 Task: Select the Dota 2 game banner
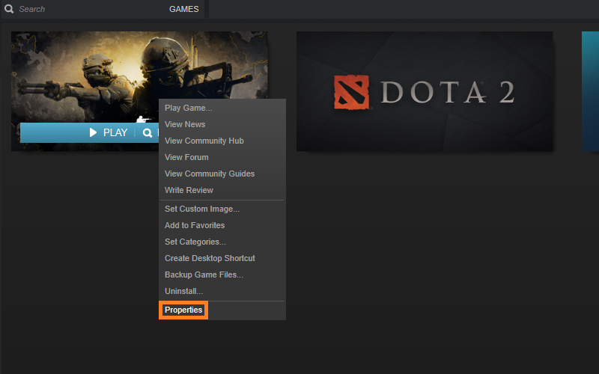425,91
